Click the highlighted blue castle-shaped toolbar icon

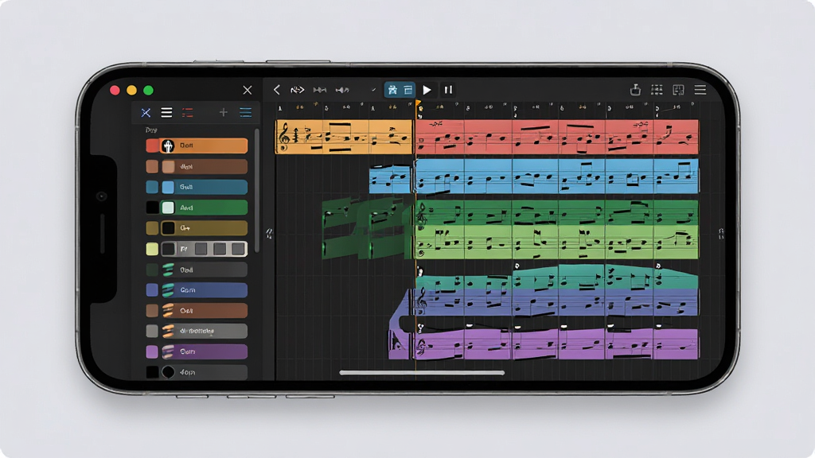(392, 90)
